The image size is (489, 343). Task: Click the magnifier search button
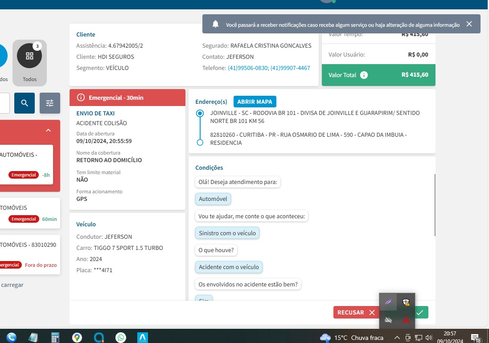25,103
